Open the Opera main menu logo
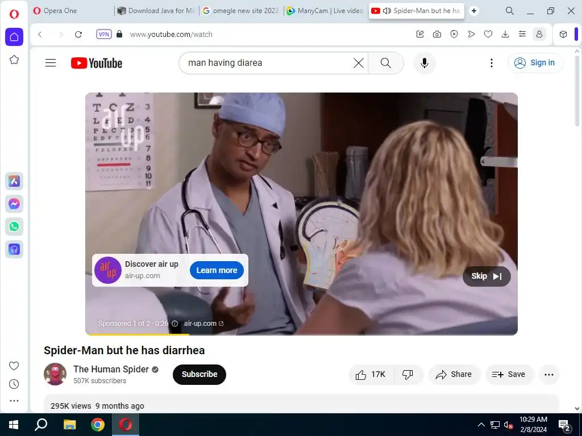The height and width of the screenshot is (436, 582). pyautogui.click(x=14, y=14)
